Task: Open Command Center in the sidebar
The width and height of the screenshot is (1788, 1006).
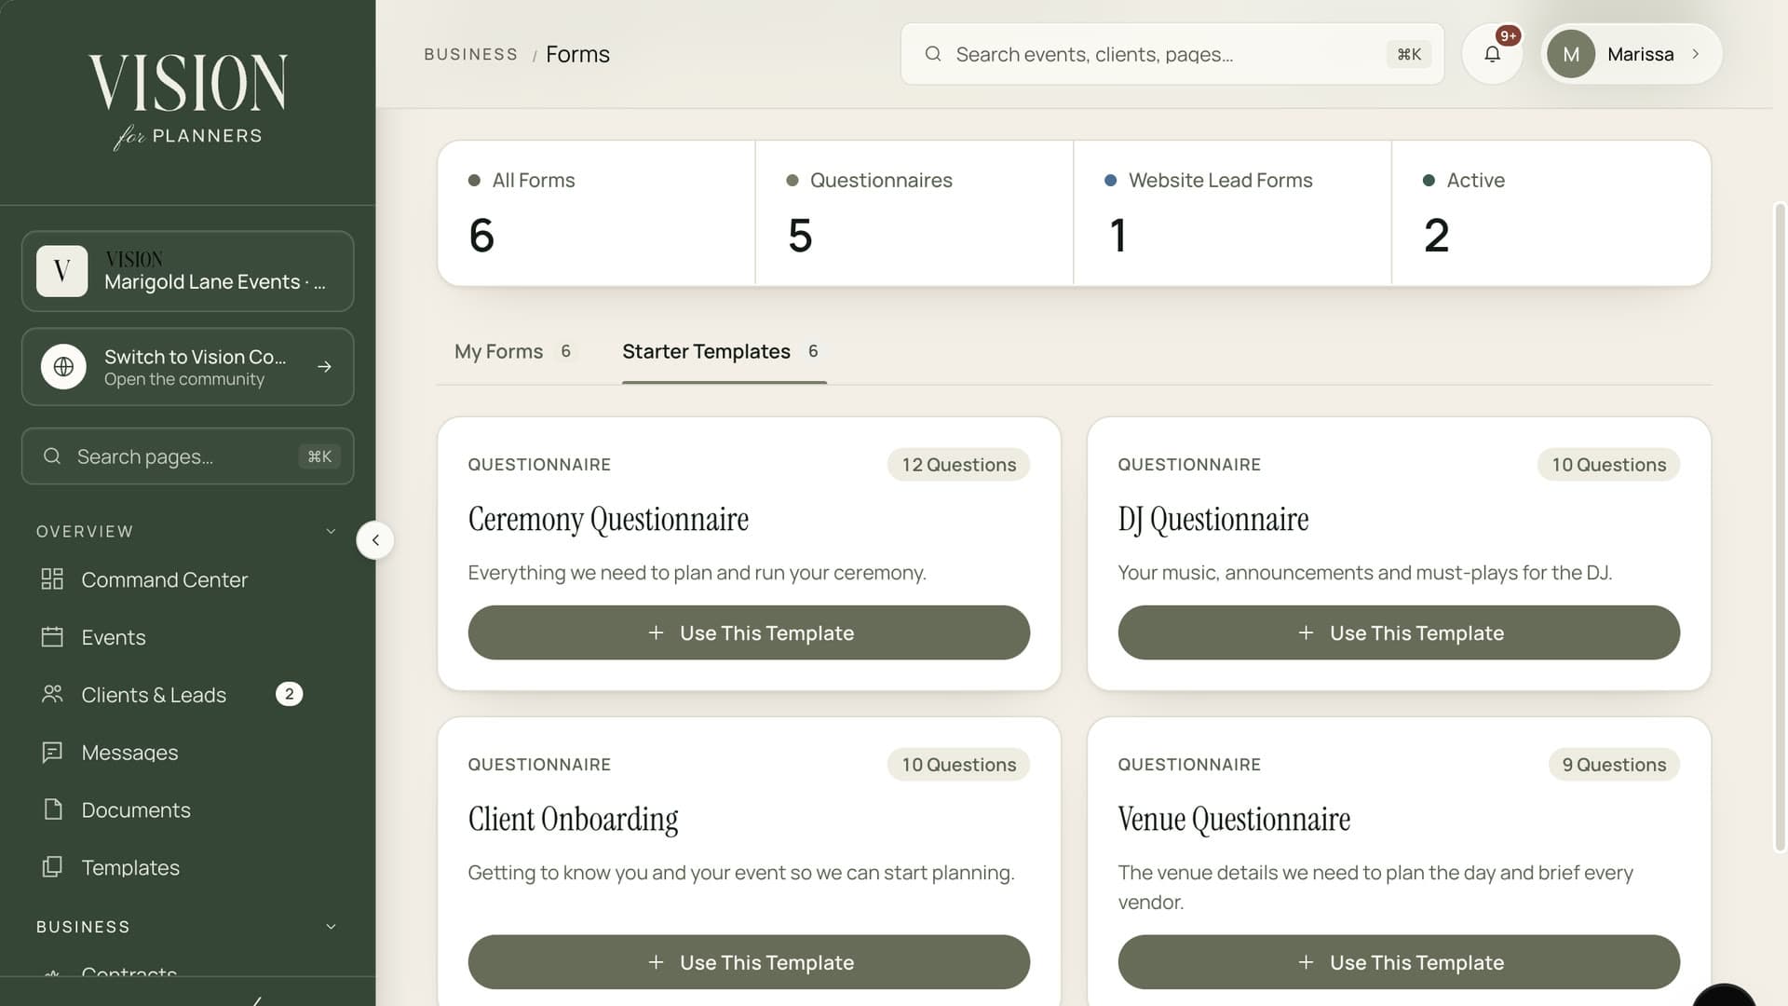Action: click(x=164, y=579)
